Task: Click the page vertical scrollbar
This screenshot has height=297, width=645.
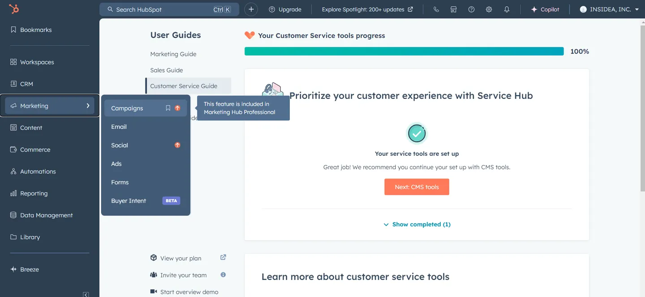Action: (x=642, y=107)
